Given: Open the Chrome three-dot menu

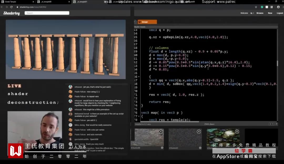Looking at the screenshot, I should point(283,7).
